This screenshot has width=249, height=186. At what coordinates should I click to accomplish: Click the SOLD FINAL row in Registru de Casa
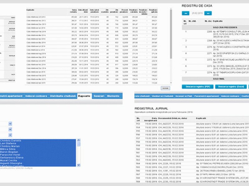point(215,79)
